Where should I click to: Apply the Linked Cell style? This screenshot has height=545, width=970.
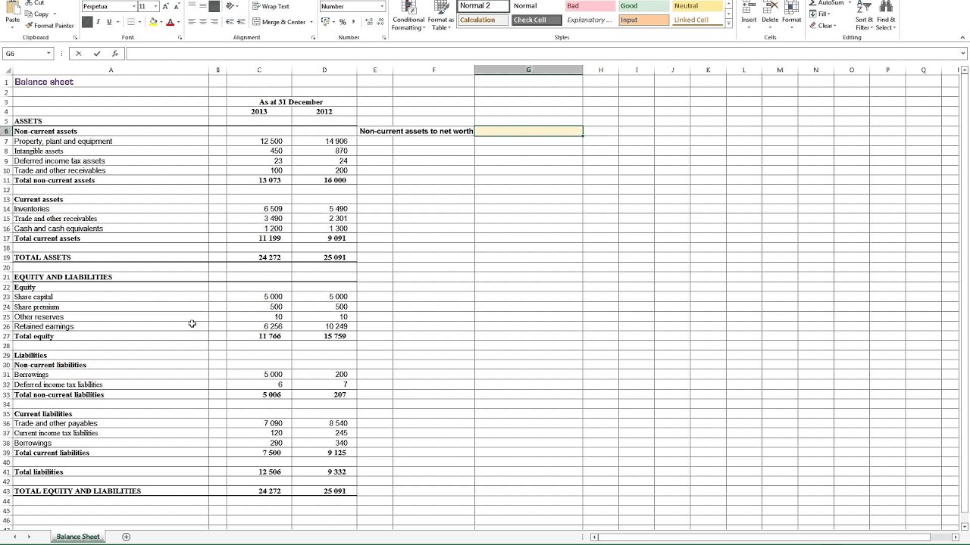[x=697, y=20]
